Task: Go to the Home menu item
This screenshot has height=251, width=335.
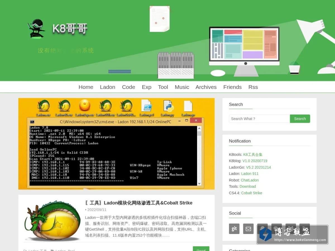Action: (x=86, y=87)
